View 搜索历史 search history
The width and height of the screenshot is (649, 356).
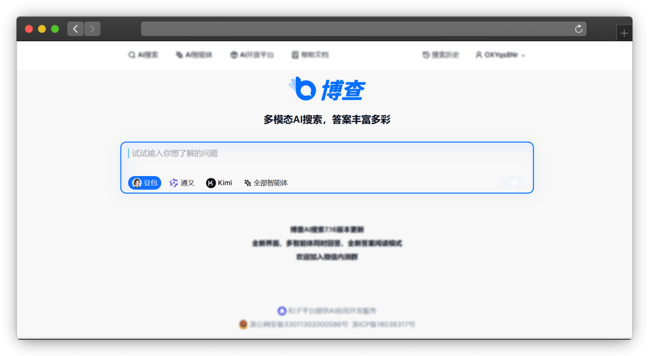click(x=440, y=54)
